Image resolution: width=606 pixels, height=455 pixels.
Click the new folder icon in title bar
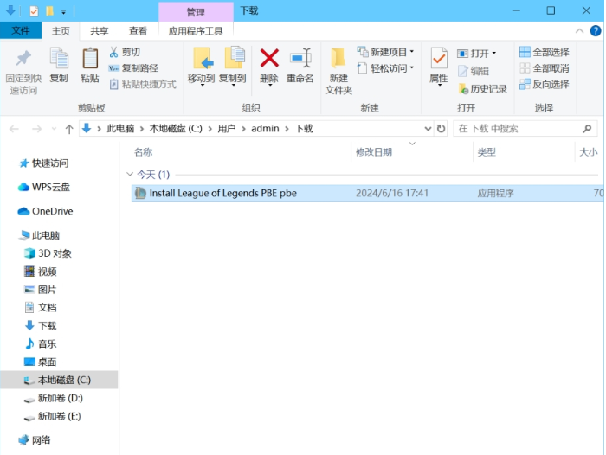coord(49,11)
